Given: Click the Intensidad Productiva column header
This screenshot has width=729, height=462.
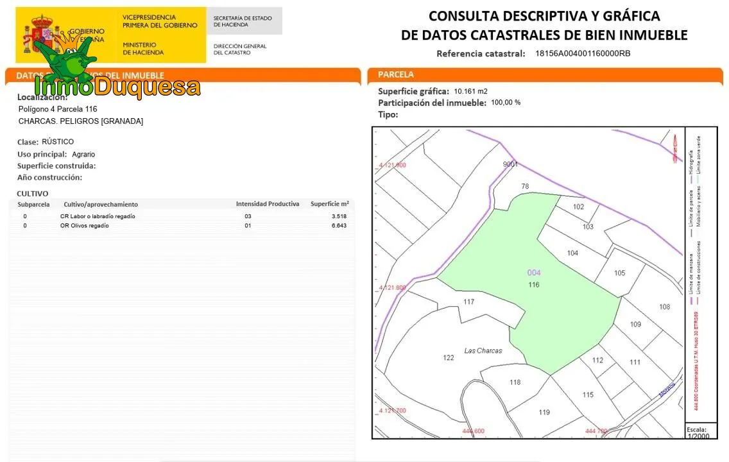Looking at the screenshot, I should [268, 204].
